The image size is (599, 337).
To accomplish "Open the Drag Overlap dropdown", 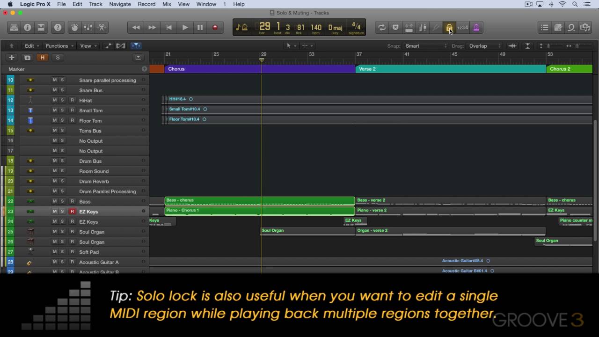I will click(x=485, y=46).
